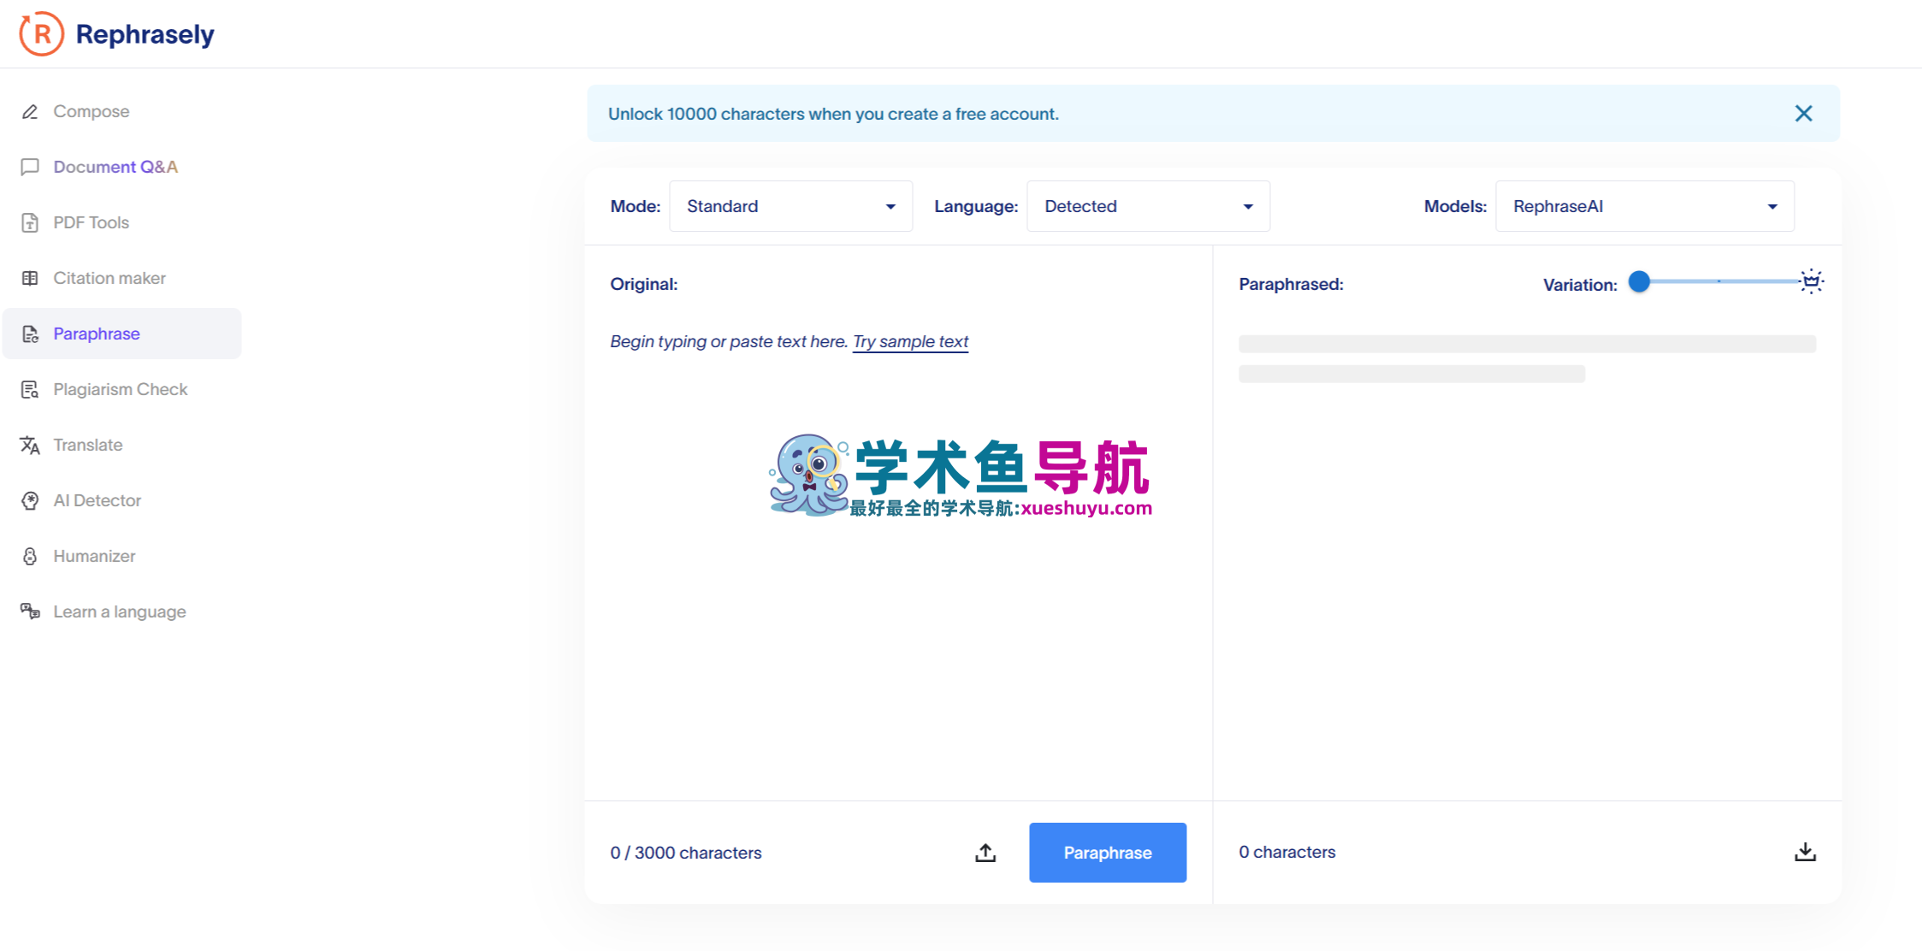
Task: Open Learn a language
Action: click(122, 611)
